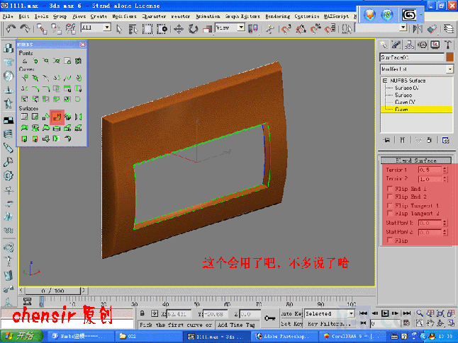The width and height of the screenshot is (458, 343).
Task: Click highlighted Create Blend Surface icon
Action: [57, 117]
